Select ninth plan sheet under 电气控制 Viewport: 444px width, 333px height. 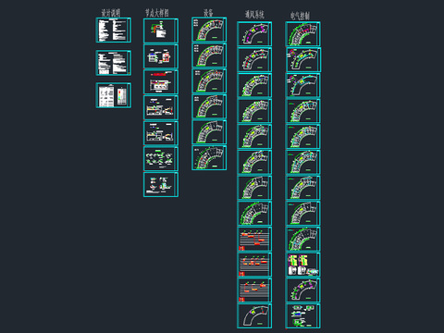[x=302, y=239]
